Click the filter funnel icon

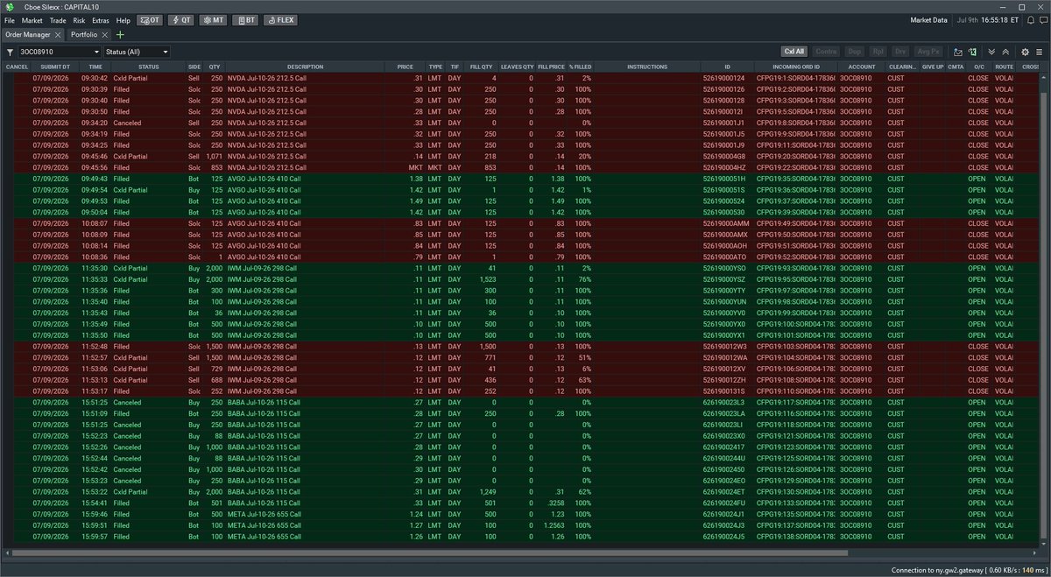click(8, 52)
